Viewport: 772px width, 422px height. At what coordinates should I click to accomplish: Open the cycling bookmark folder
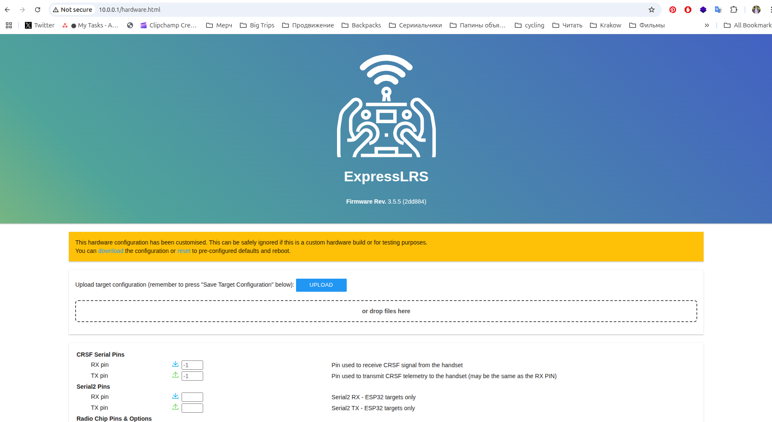530,25
